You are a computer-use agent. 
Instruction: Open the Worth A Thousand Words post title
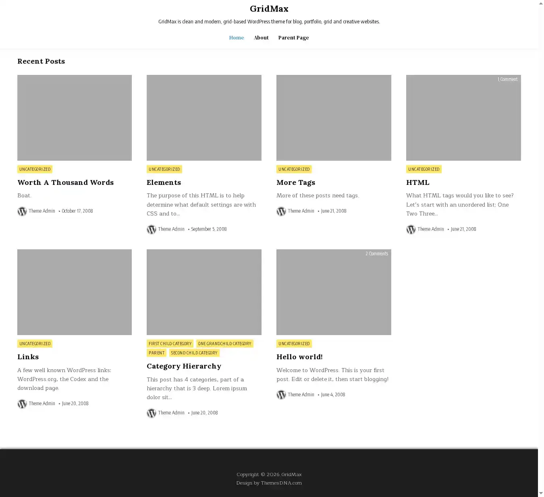pos(66,182)
